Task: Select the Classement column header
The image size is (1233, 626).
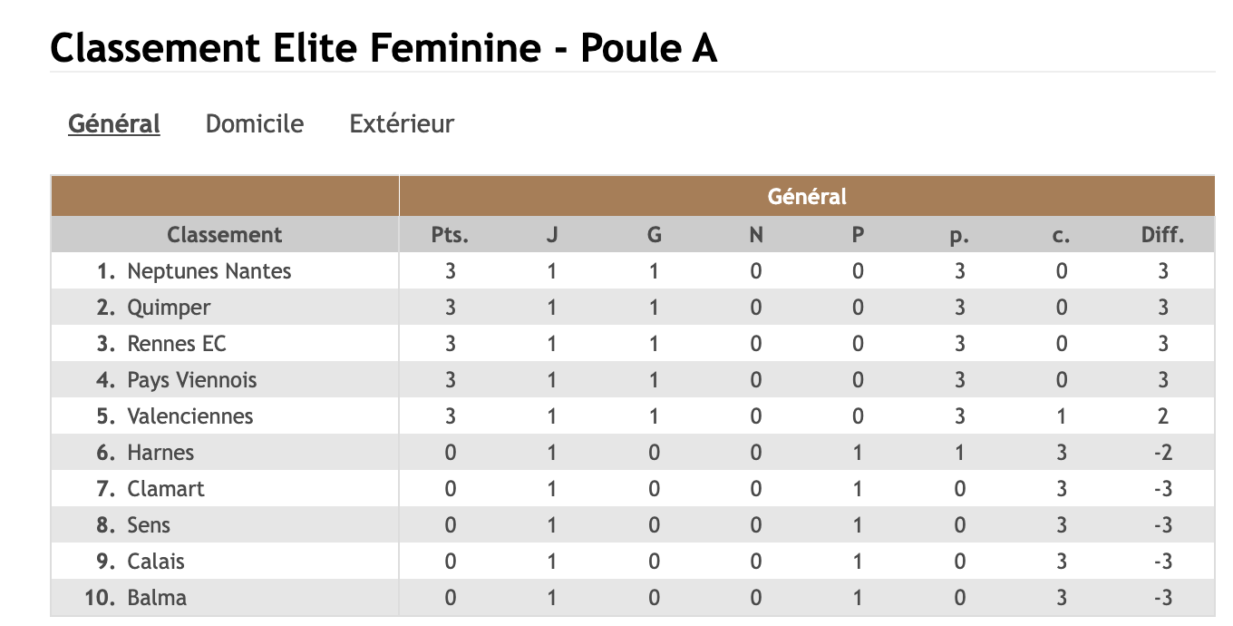Action: tap(225, 235)
